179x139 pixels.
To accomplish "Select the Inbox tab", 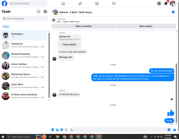I will pyautogui.click(x=6, y=27).
